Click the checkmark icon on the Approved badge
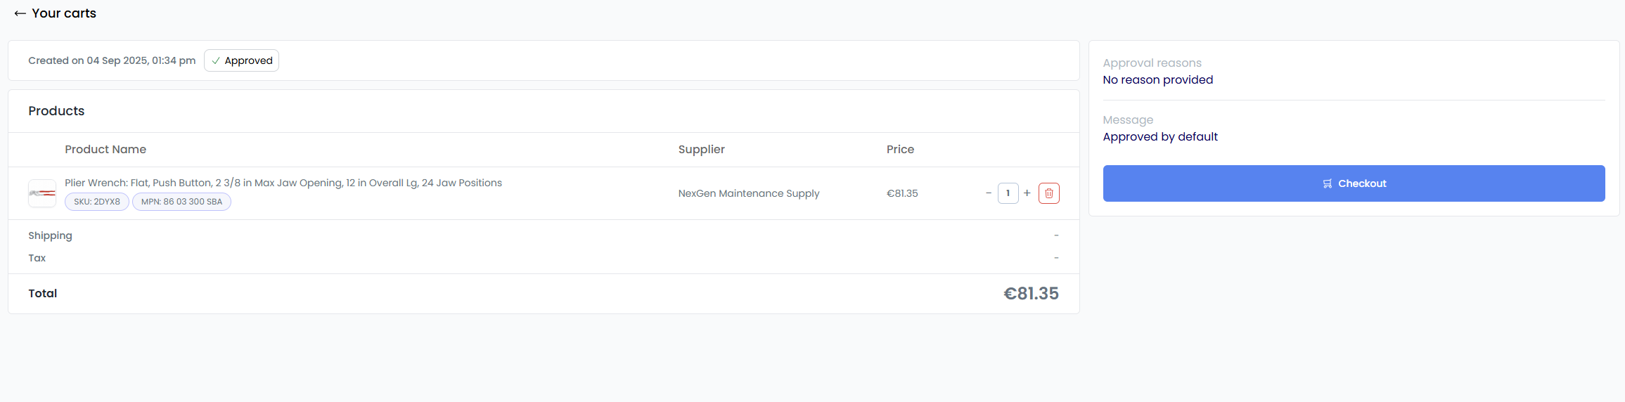 click(x=216, y=61)
